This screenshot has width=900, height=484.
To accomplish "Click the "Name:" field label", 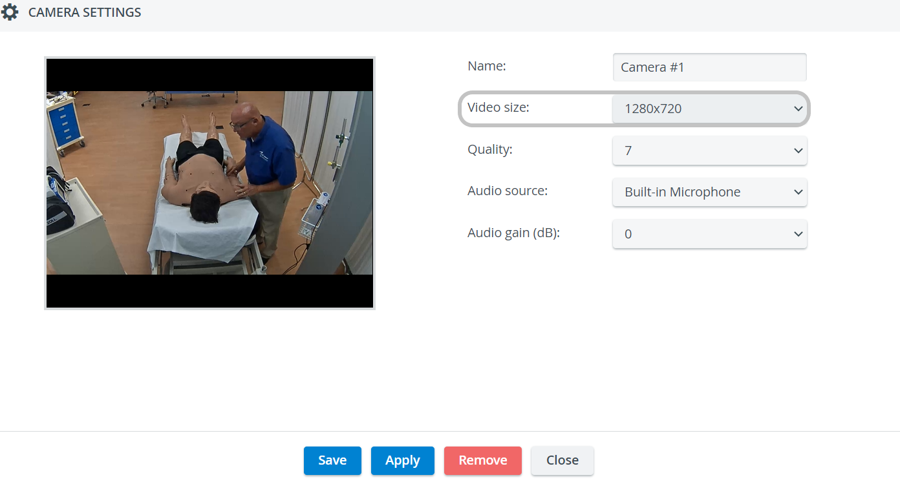I will click(x=487, y=66).
